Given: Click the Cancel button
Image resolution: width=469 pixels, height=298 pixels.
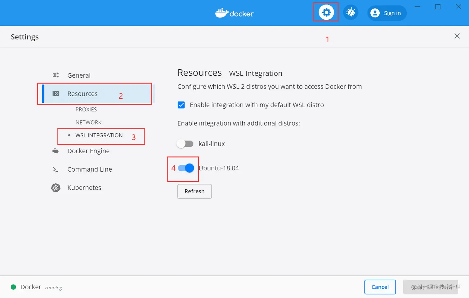Looking at the screenshot, I should click(380, 287).
